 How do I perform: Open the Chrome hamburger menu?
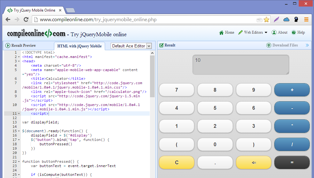[306, 19]
